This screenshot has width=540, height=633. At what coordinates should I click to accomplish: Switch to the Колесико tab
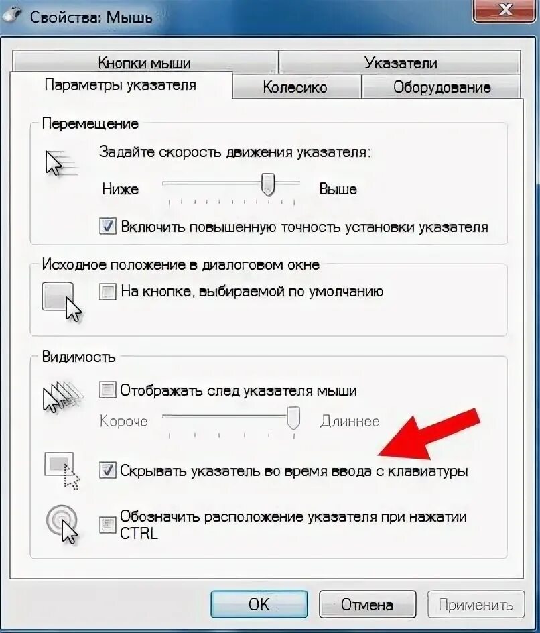pyautogui.click(x=295, y=87)
